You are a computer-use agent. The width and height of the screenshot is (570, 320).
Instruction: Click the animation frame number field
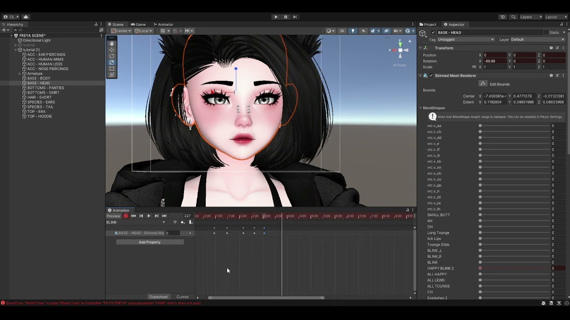187,216
